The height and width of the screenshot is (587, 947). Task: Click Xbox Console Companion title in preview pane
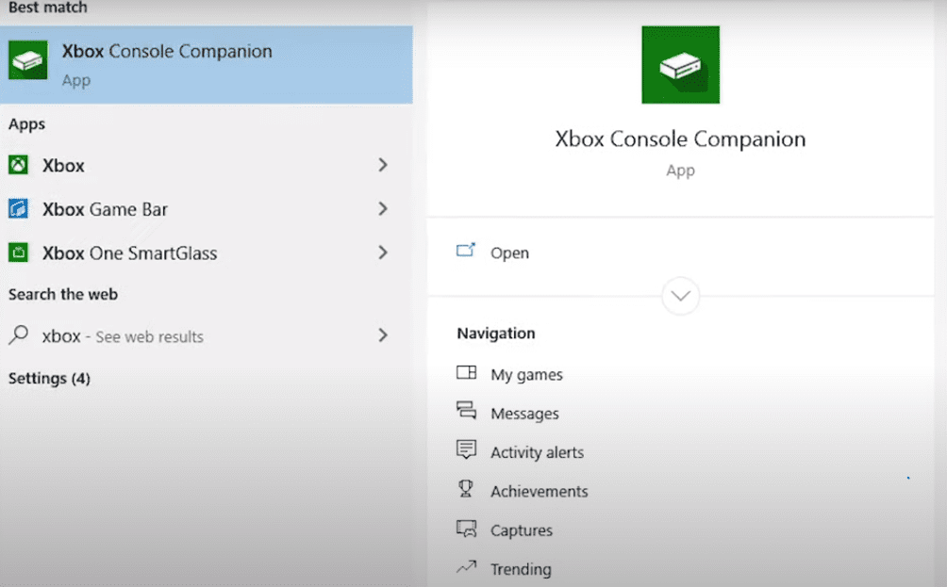[681, 139]
